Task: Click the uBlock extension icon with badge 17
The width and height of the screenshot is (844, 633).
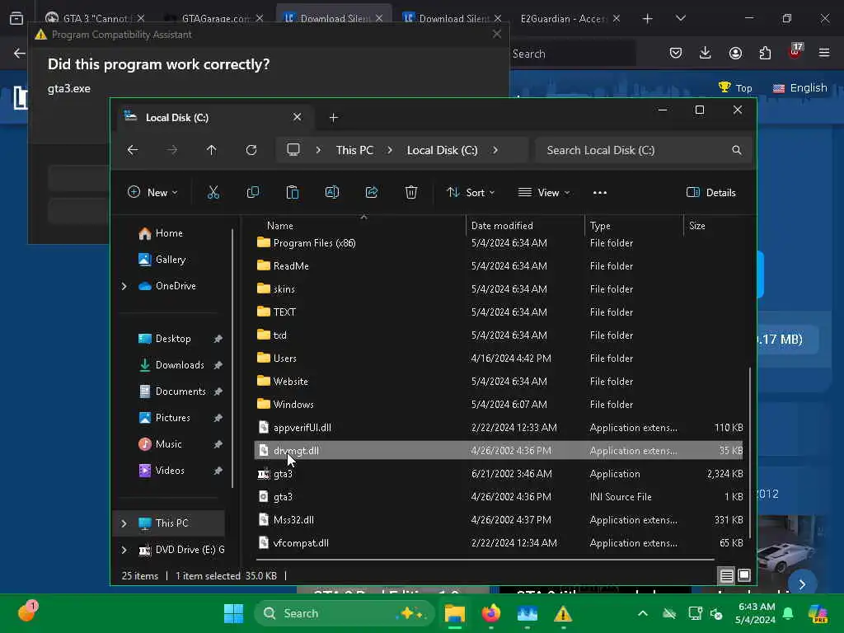Action: [x=795, y=52]
